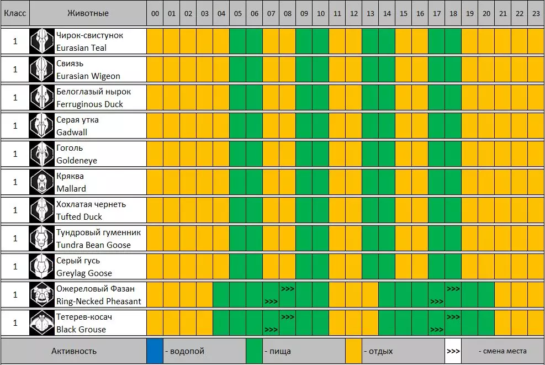The height and width of the screenshot is (365, 545).
Task: Click class value 1 in Black Grouse row
Action: pos(15,322)
